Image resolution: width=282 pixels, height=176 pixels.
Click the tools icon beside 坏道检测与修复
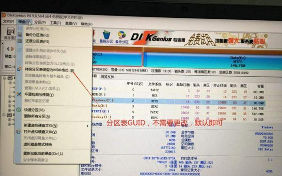(19, 94)
